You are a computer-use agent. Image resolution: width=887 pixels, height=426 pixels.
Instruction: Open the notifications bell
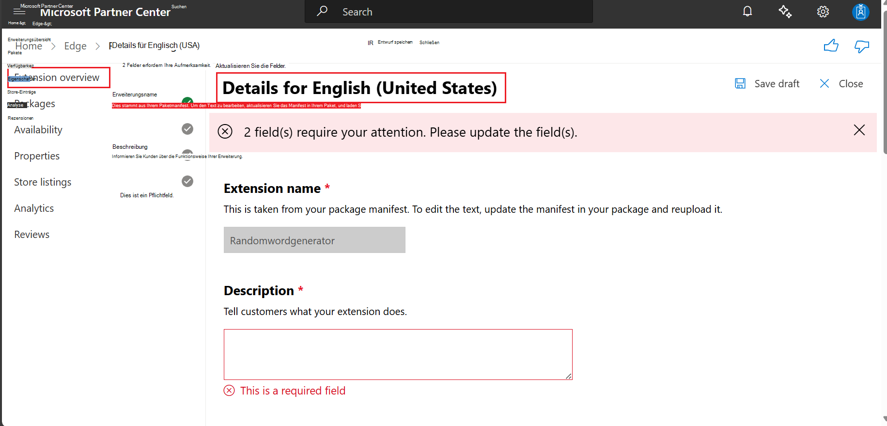(747, 11)
